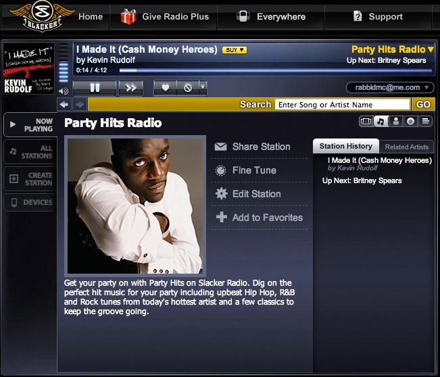Image resolution: width=440 pixels, height=377 pixels.
Task: Open All Stations in sidebar
Action: pos(30,152)
